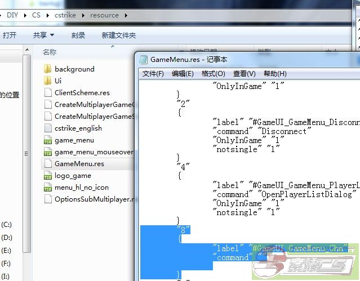Open the 文件(F) menu in Notepad
Image resolution: width=360 pixels, height=281 pixels.
click(153, 74)
